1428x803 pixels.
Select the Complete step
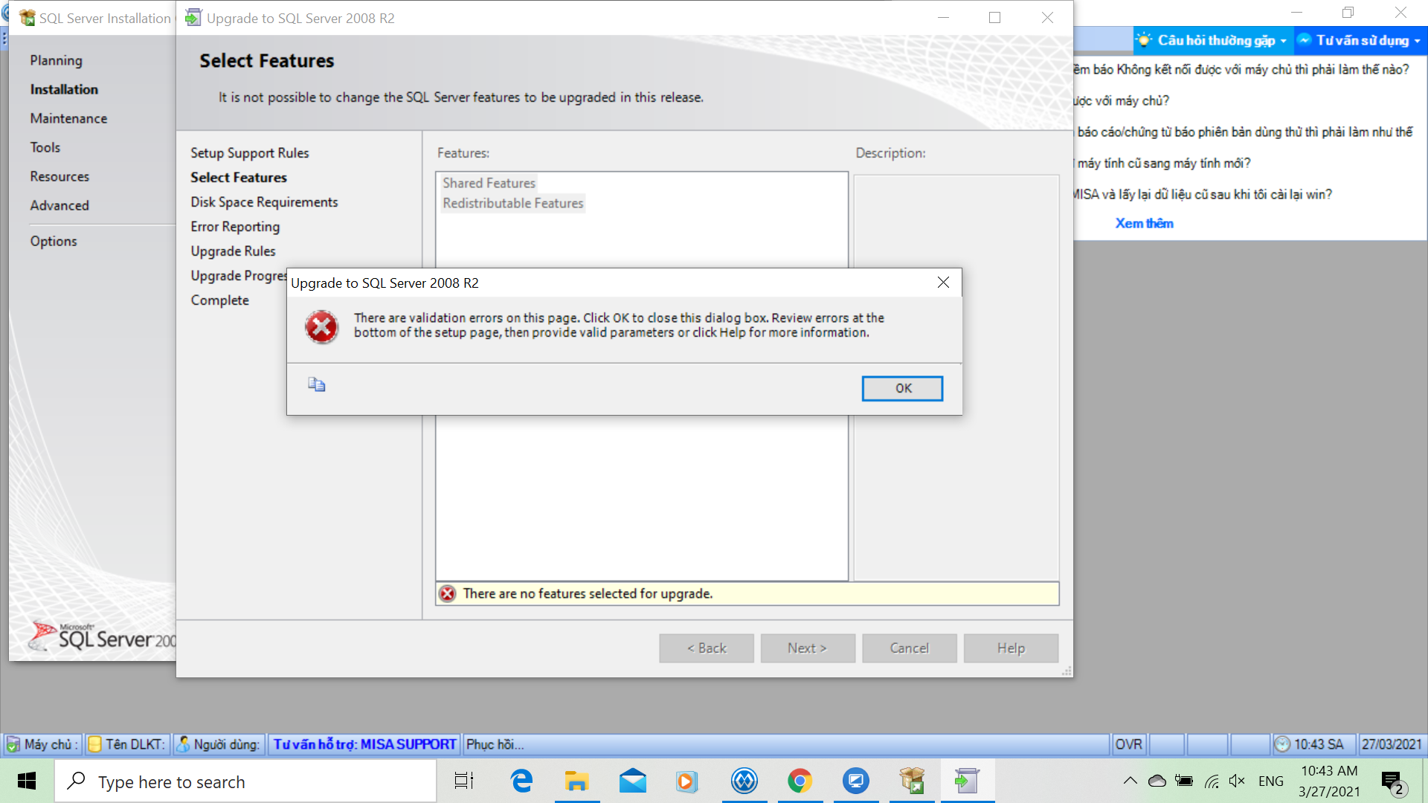(219, 300)
